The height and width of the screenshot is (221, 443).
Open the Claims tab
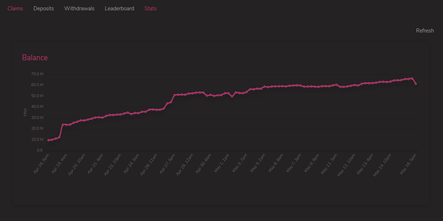pyautogui.click(x=15, y=8)
